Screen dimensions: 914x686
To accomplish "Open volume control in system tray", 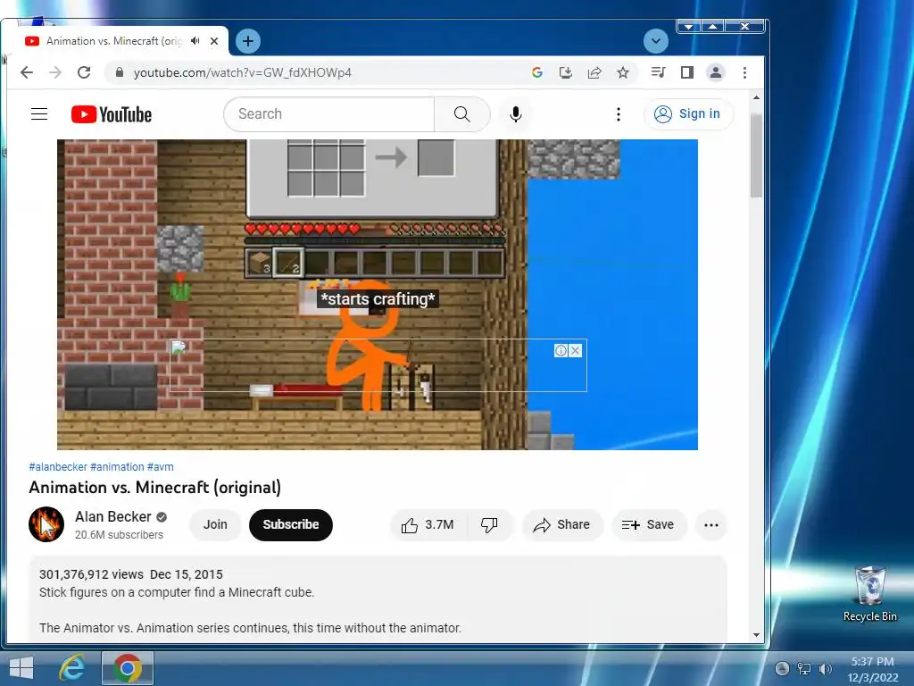I will click(825, 669).
